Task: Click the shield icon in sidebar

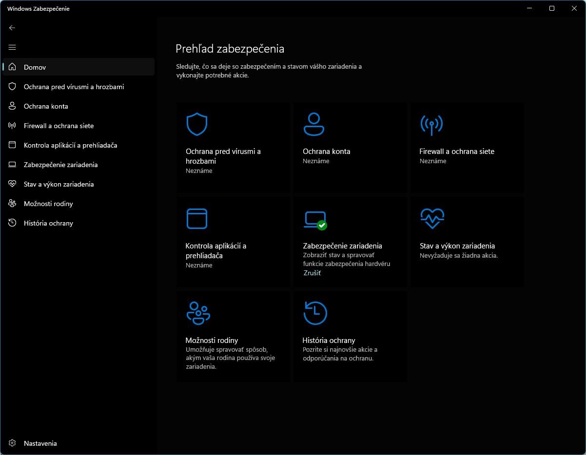Action: click(13, 86)
